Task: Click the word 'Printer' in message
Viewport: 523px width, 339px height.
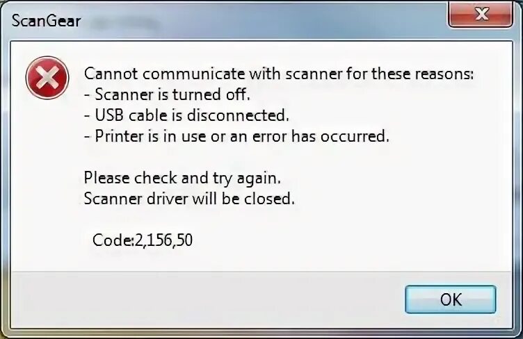Action: coord(119,136)
